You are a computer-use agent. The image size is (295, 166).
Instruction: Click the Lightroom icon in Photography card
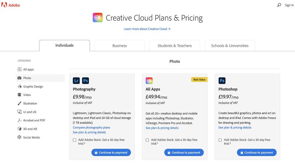76,80
